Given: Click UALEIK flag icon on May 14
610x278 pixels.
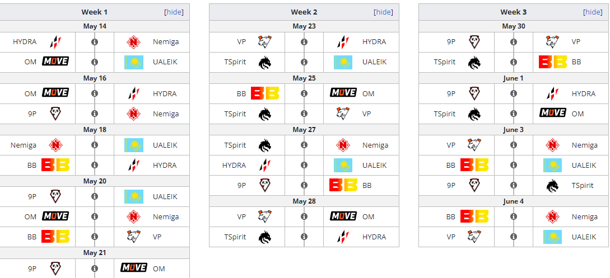Looking at the screenshot, I should (x=133, y=62).
